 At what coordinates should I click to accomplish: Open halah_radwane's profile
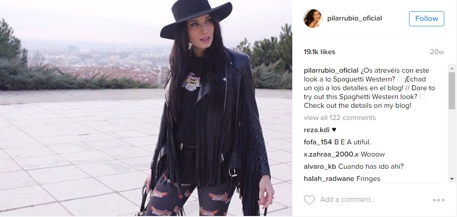329,178
